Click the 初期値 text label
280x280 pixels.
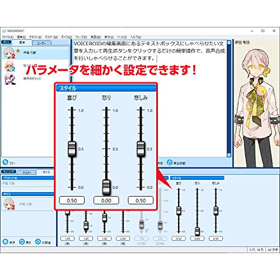(x=46, y=242)
